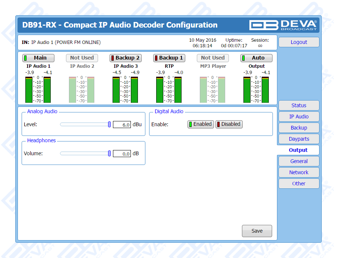Log out of the decoder interface
337x258 pixels.
pos(299,42)
